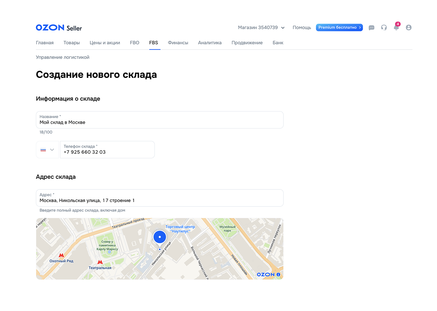Select the Театральная metro icon
Screen dimensions: 437x311
coord(100,262)
